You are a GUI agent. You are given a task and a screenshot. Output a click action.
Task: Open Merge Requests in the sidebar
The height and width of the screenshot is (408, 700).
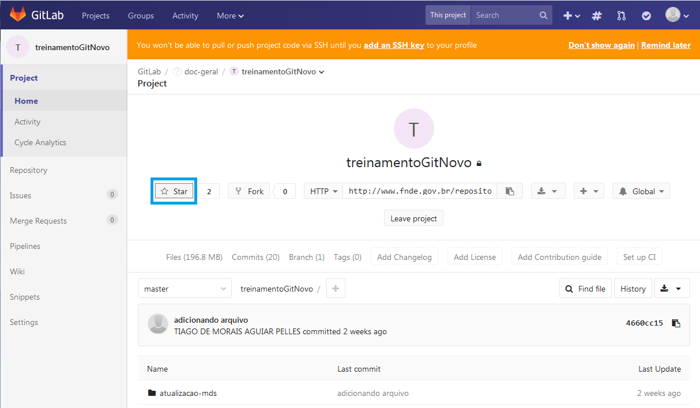[38, 221]
